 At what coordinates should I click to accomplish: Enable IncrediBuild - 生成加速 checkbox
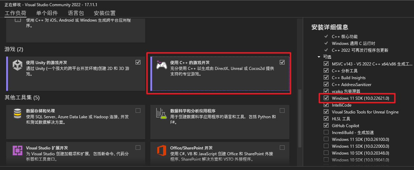point(326,133)
